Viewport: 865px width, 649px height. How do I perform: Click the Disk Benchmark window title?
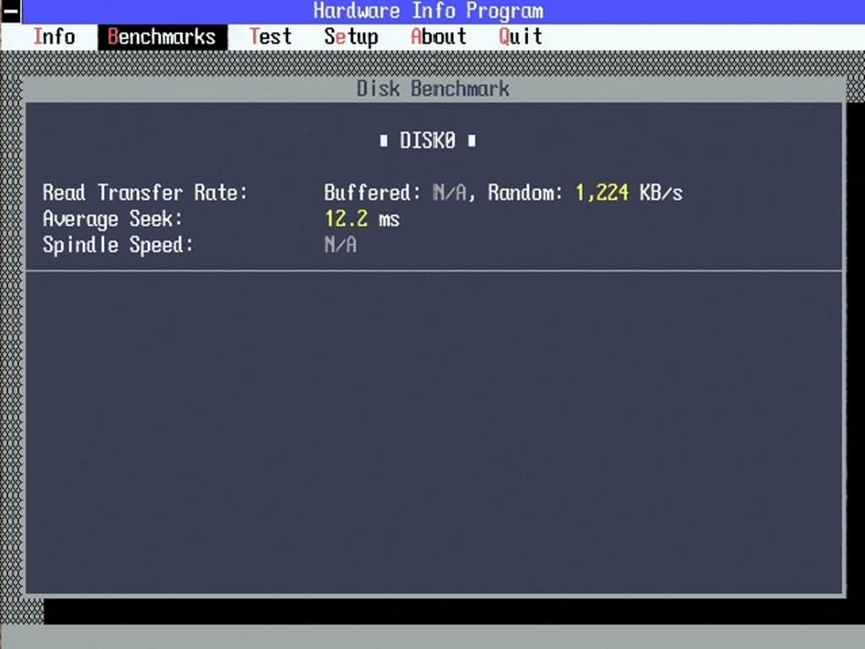pos(433,89)
